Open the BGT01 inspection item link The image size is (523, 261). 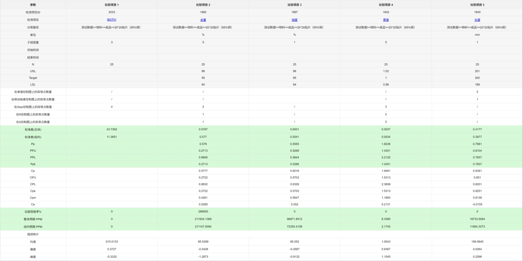112,20
